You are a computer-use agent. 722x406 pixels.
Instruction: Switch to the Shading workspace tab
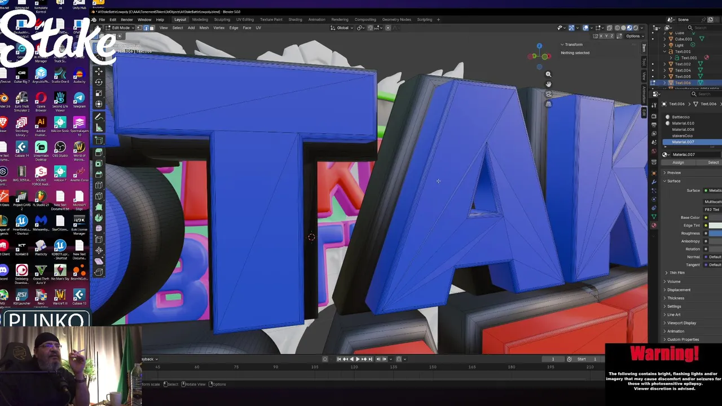(295, 20)
